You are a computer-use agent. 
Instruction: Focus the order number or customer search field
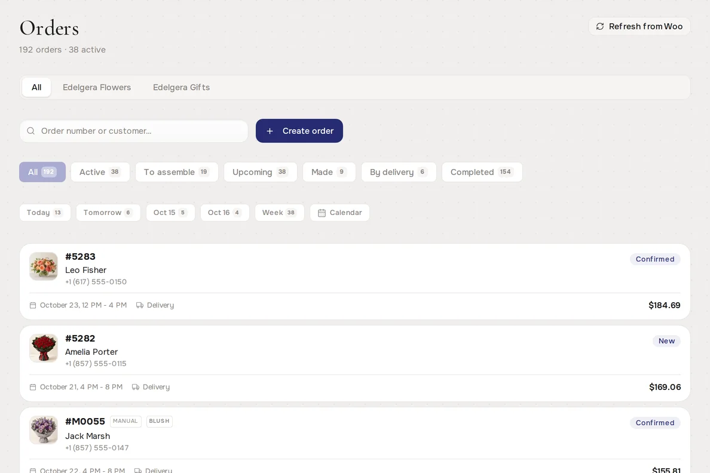coord(134,131)
